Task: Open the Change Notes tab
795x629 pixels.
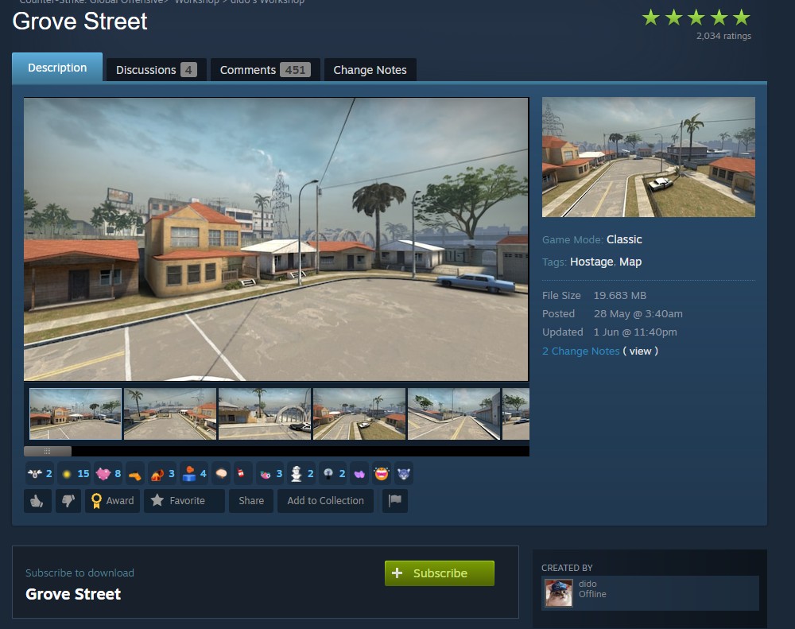Action: [370, 70]
